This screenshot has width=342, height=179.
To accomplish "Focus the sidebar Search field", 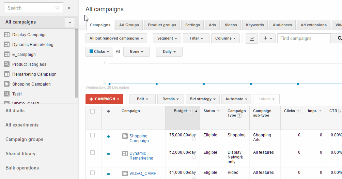I will coord(34,8).
